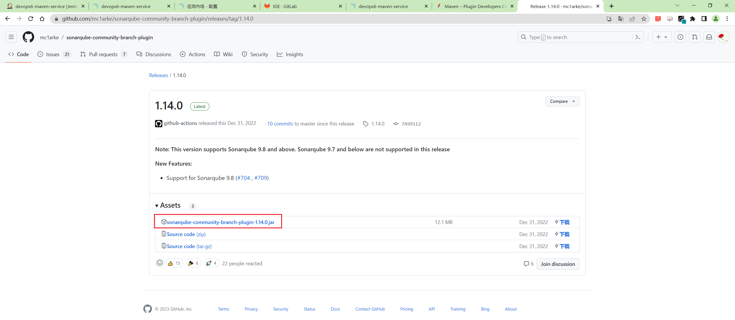The width and height of the screenshot is (735, 320).
Task: Click the browser back arrow
Action: tap(8, 19)
